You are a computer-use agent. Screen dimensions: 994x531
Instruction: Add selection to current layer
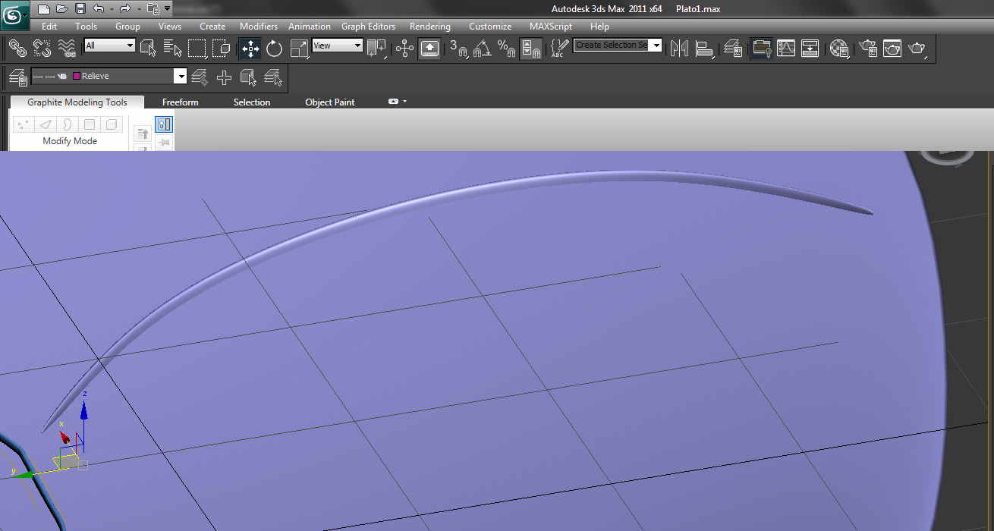point(225,77)
